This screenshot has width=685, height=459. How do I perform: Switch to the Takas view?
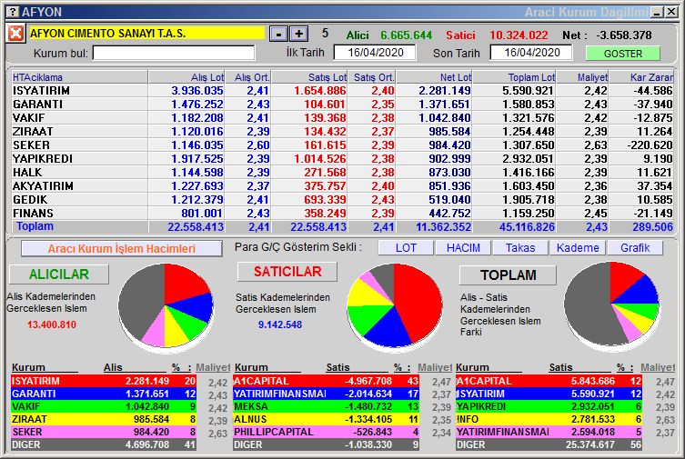(520, 248)
